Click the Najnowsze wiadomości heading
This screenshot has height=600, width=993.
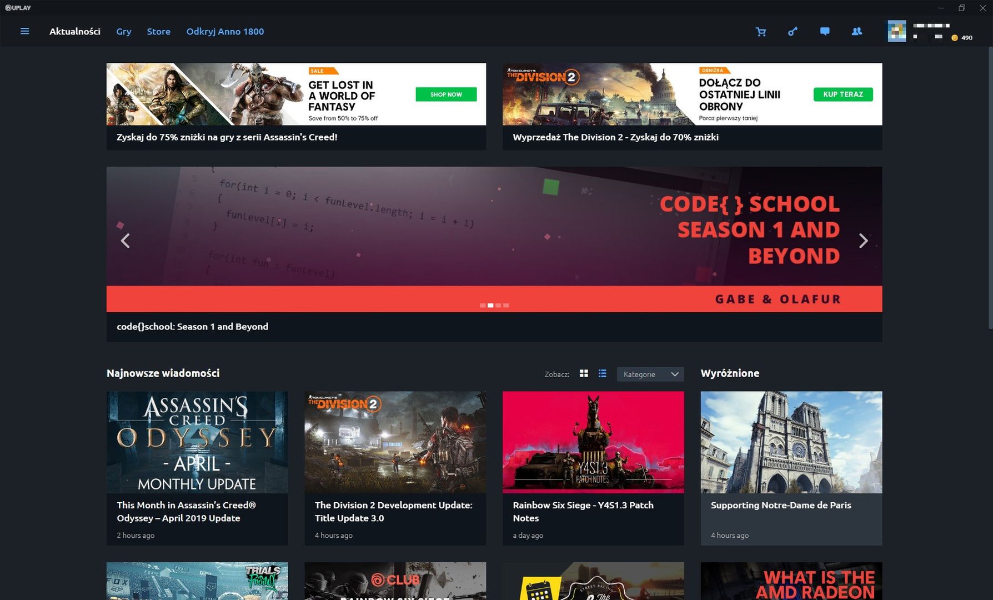163,373
